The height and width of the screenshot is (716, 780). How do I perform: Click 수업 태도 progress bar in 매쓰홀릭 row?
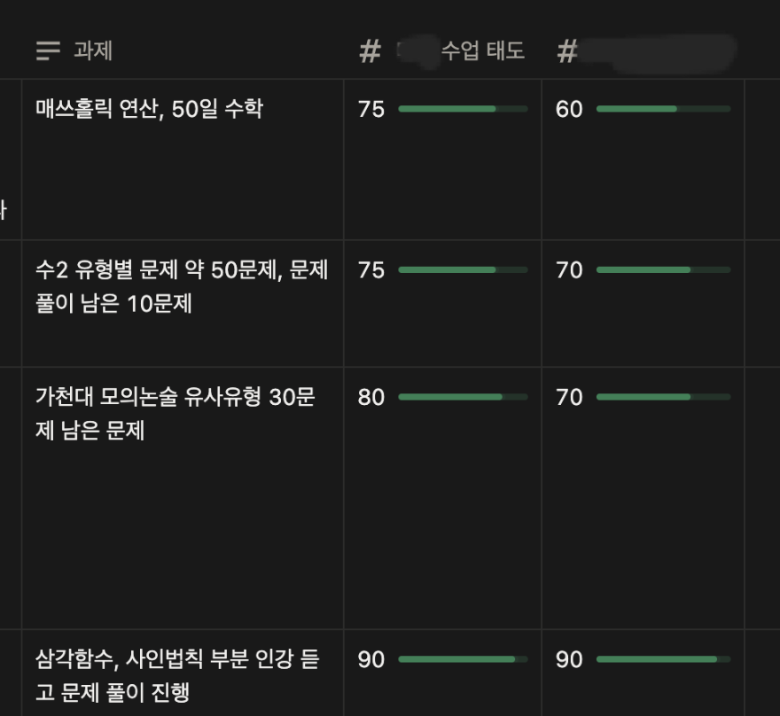(x=463, y=109)
